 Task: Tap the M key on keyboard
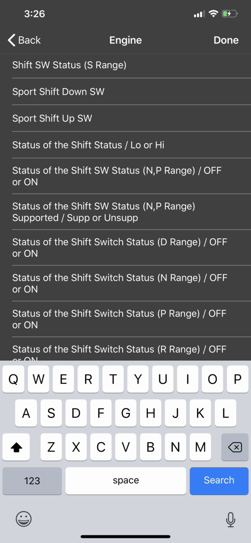[200, 447]
